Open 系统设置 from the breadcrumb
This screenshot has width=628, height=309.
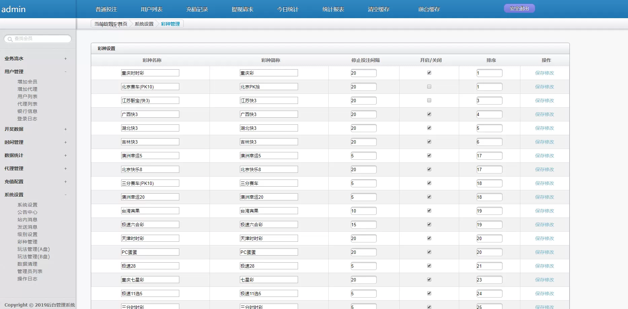point(144,24)
